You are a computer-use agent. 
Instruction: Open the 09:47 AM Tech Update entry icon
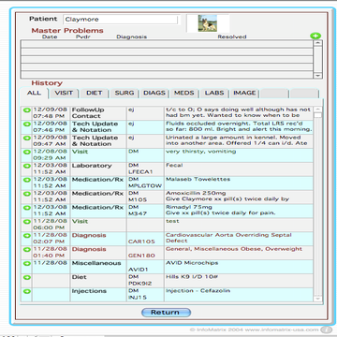pos(27,138)
